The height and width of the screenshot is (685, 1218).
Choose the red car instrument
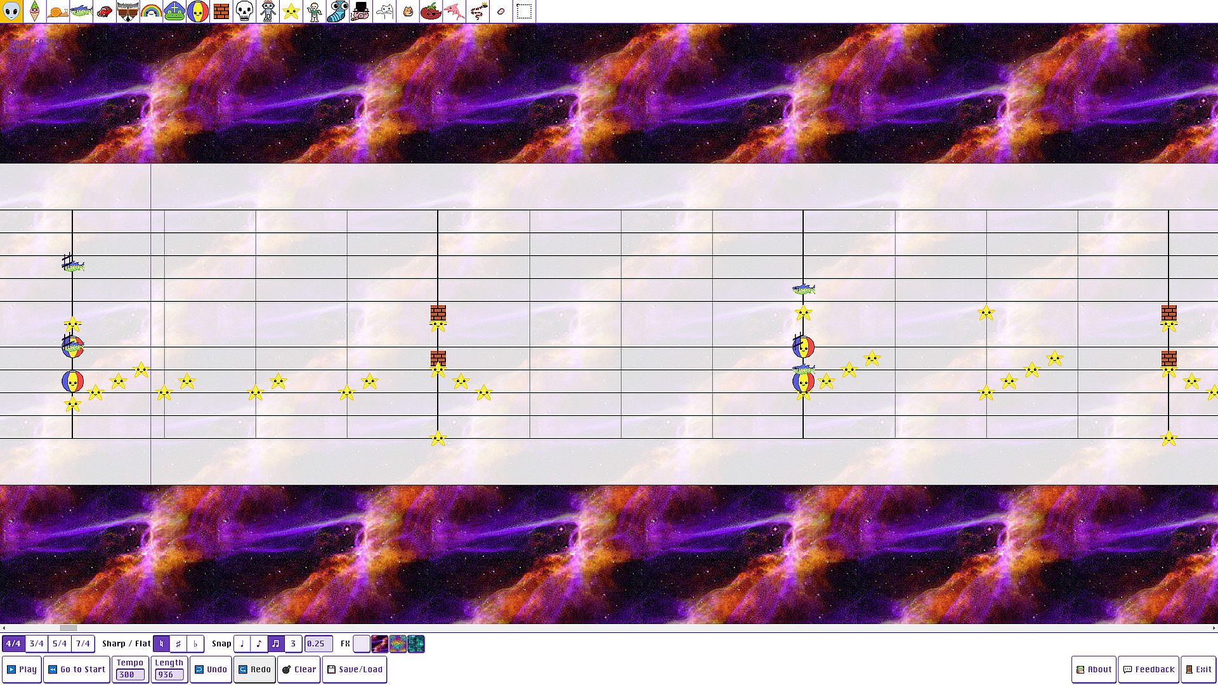(105, 11)
